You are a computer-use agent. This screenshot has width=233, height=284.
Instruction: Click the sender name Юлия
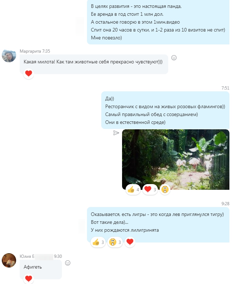(27, 256)
